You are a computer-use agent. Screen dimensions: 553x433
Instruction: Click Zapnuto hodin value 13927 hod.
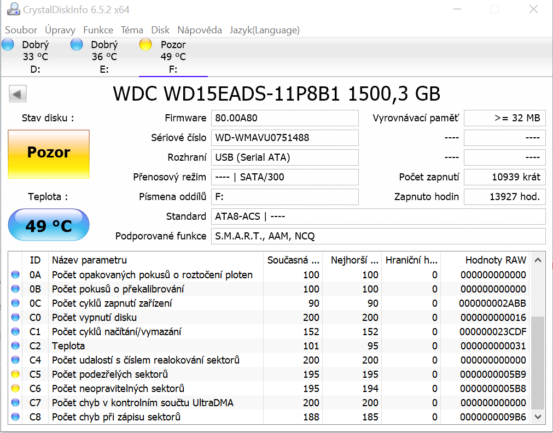[x=505, y=197]
